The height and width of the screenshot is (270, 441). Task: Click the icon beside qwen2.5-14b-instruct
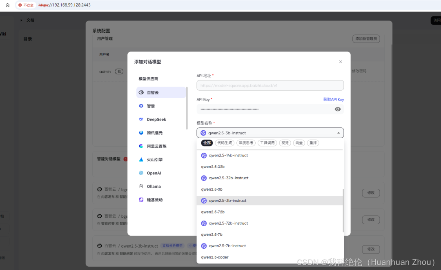click(204, 155)
